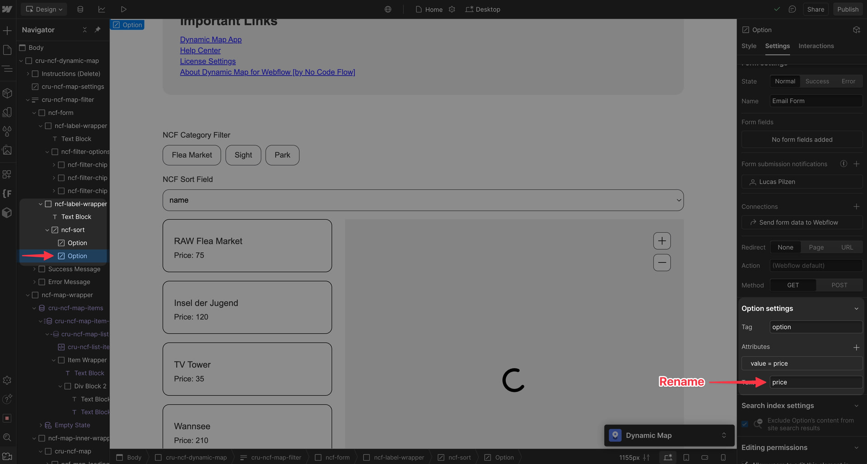Open the Assets image panel
This screenshot has height=464, width=867.
(7, 150)
